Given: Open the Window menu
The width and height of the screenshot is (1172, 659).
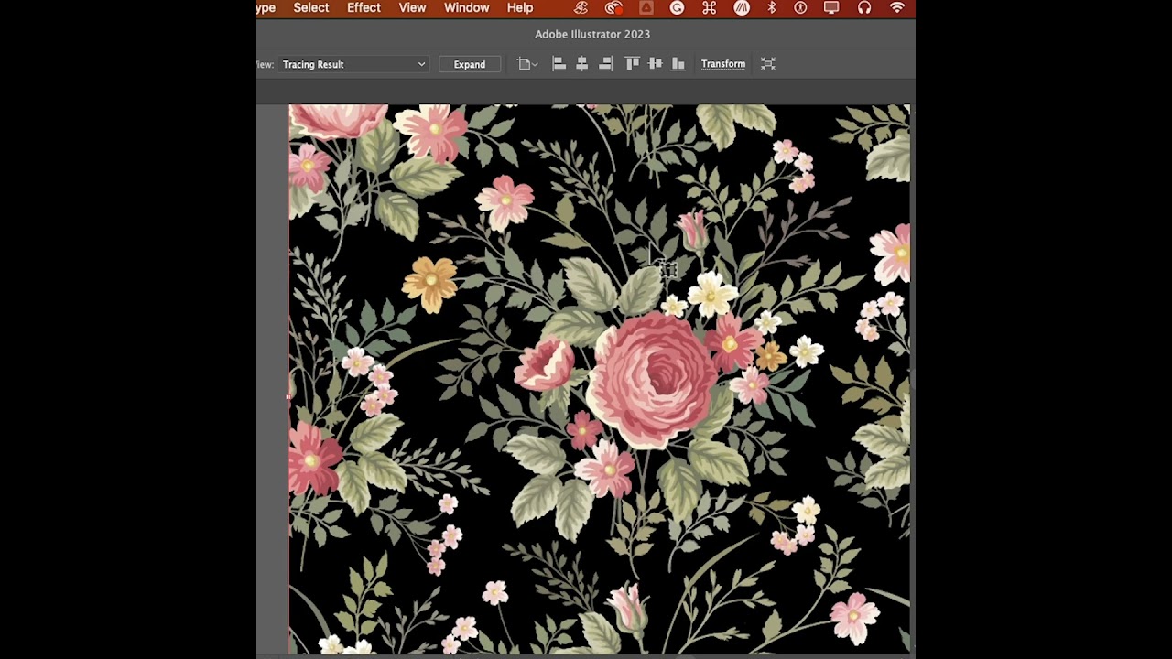Looking at the screenshot, I should point(467,8).
